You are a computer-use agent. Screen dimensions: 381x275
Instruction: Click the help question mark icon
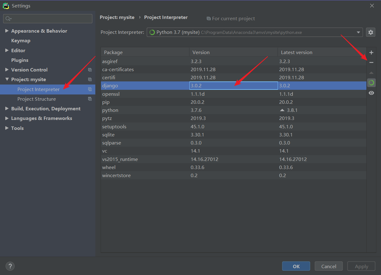click(10, 266)
